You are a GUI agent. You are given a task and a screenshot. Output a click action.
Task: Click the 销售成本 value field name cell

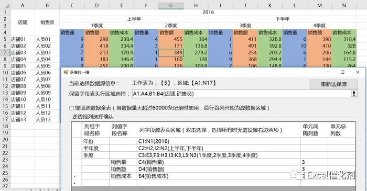123,176
